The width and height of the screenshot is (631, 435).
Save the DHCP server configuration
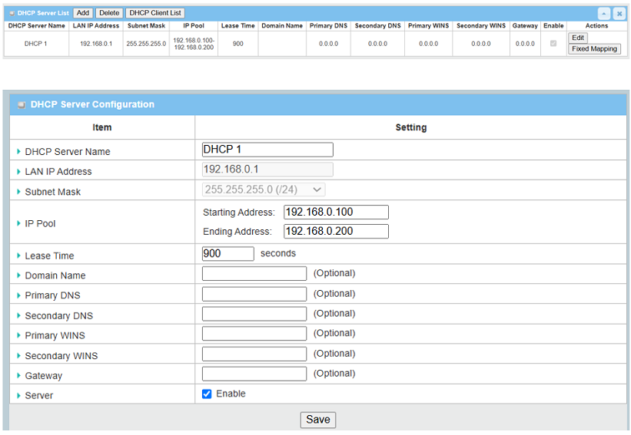[317, 420]
